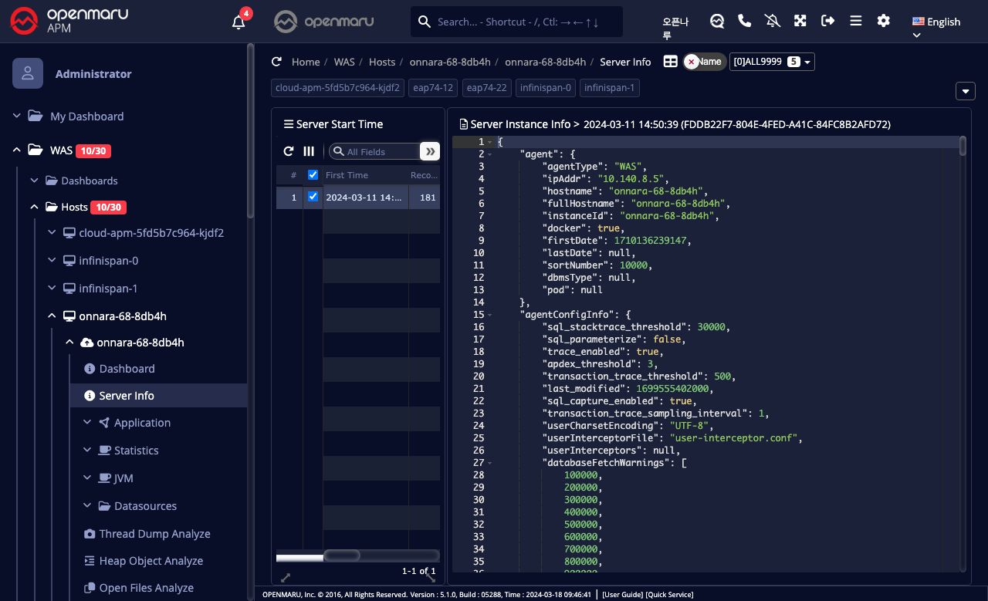Toggle the Name switch in breadcrumb bar

click(x=704, y=62)
